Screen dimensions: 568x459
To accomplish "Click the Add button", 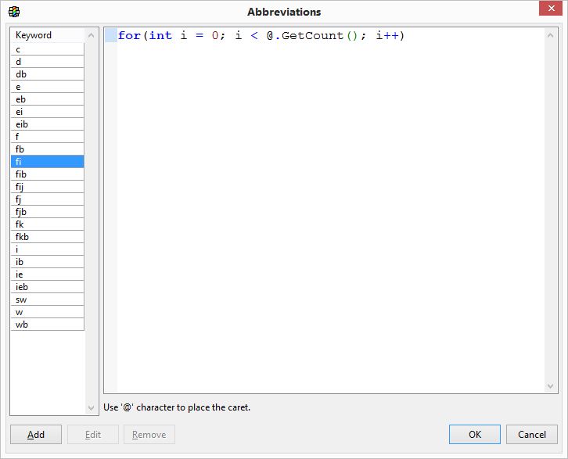I will tap(36, 435).
